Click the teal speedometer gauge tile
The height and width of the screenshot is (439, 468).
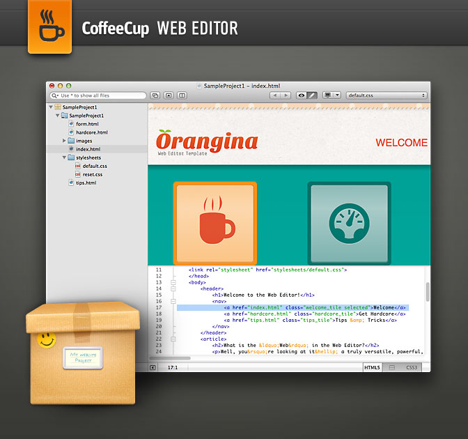(349, 223)
